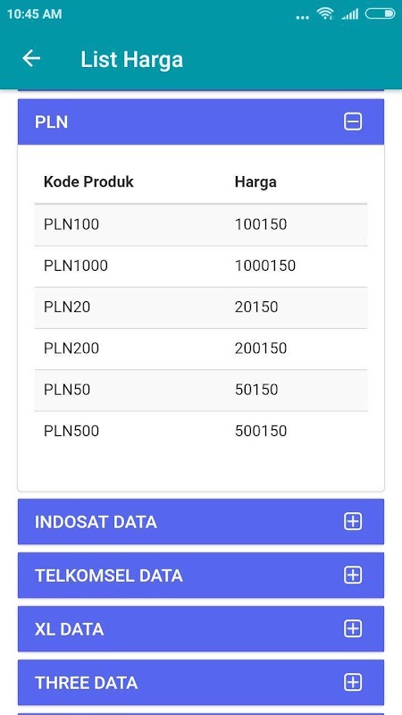Tap the signal strength icon

[350, 14]
